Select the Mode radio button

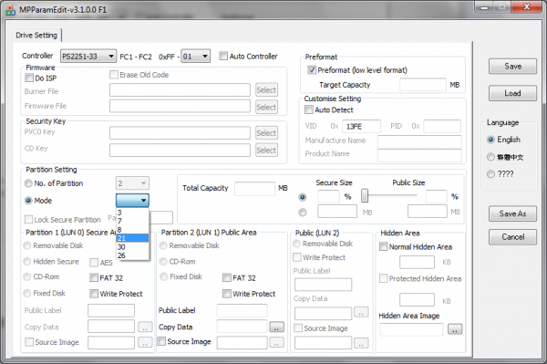pos(28,201)
